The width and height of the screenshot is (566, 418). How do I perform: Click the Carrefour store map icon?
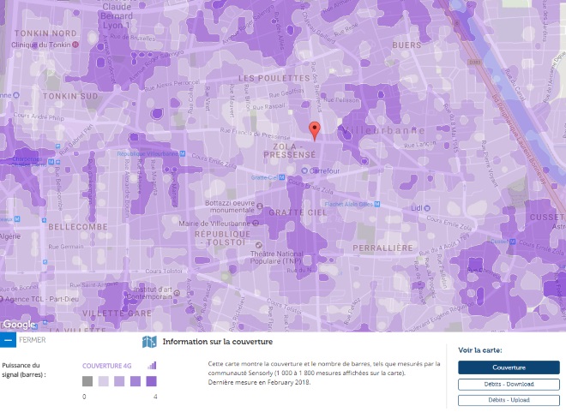coord(304,170)
